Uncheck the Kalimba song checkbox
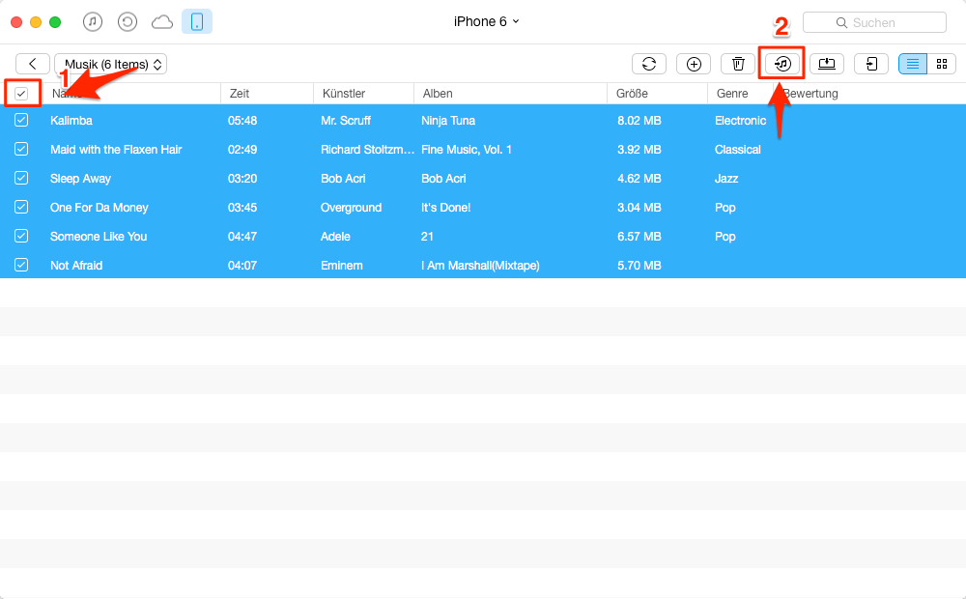The width and height of the screenshot is (966, 599). [x=21, y=120]
